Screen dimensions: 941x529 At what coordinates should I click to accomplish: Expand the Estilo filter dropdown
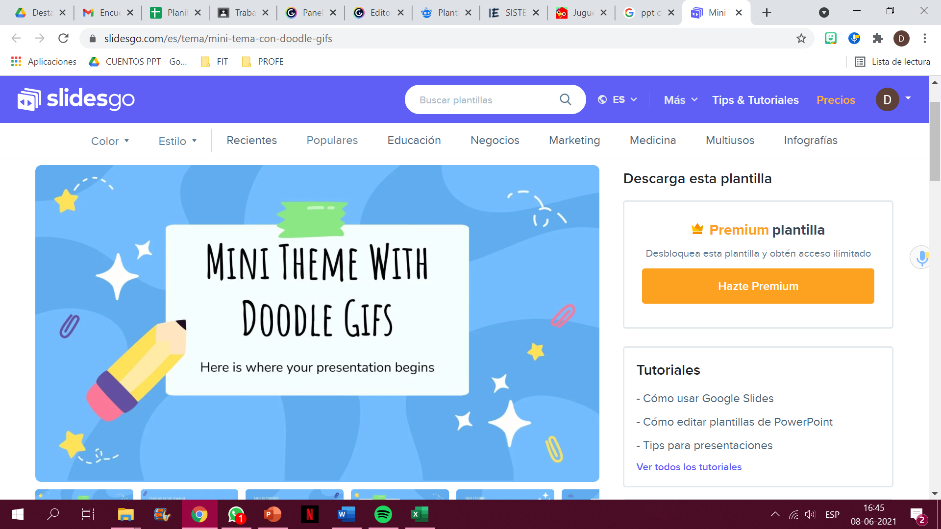click(177, 141)
